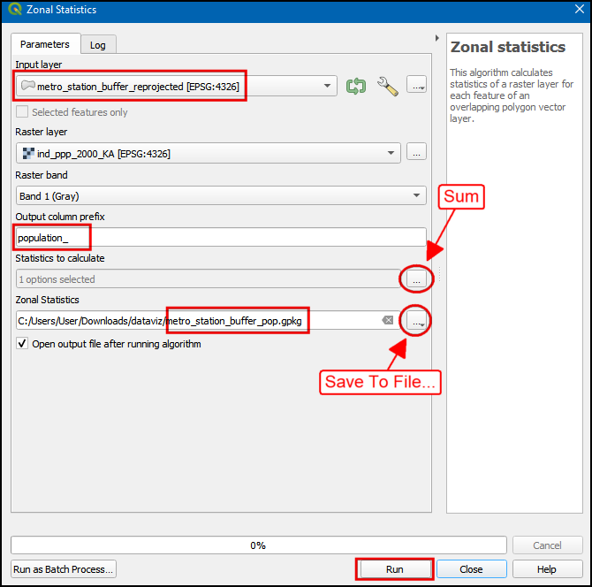Click the 1 options selected field

point(208,278)
